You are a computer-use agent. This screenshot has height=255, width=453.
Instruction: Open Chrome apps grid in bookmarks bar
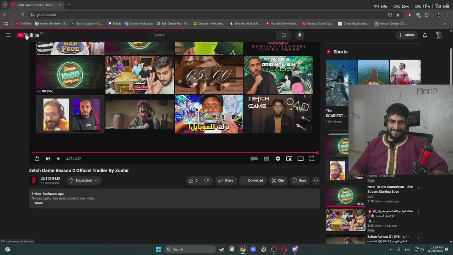6,24
